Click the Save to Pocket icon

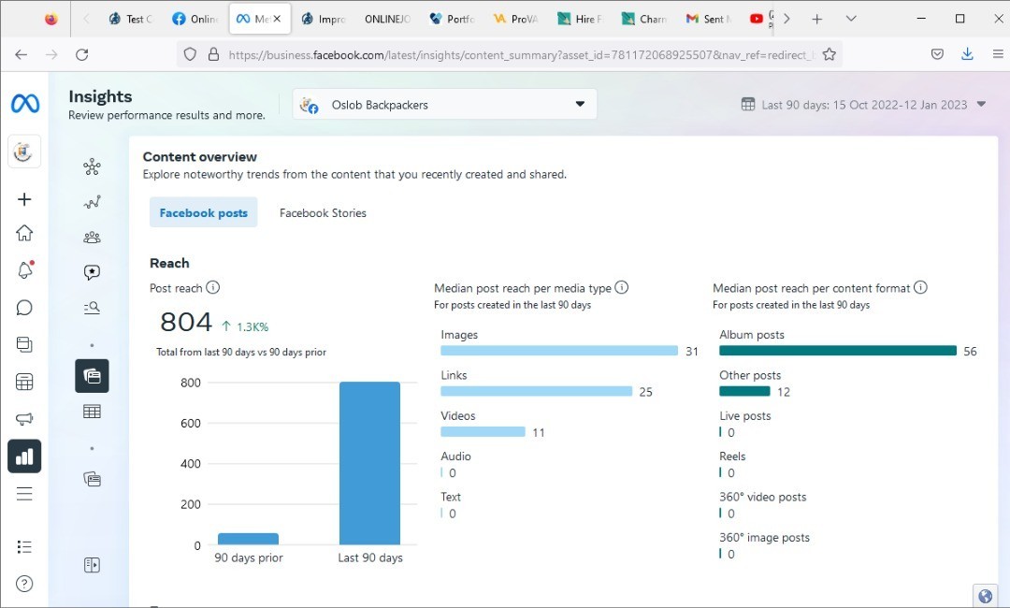point(937,55)
